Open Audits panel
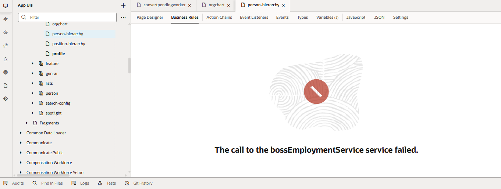This screenshot has width=501, height=189. click(x=14, y=183)
